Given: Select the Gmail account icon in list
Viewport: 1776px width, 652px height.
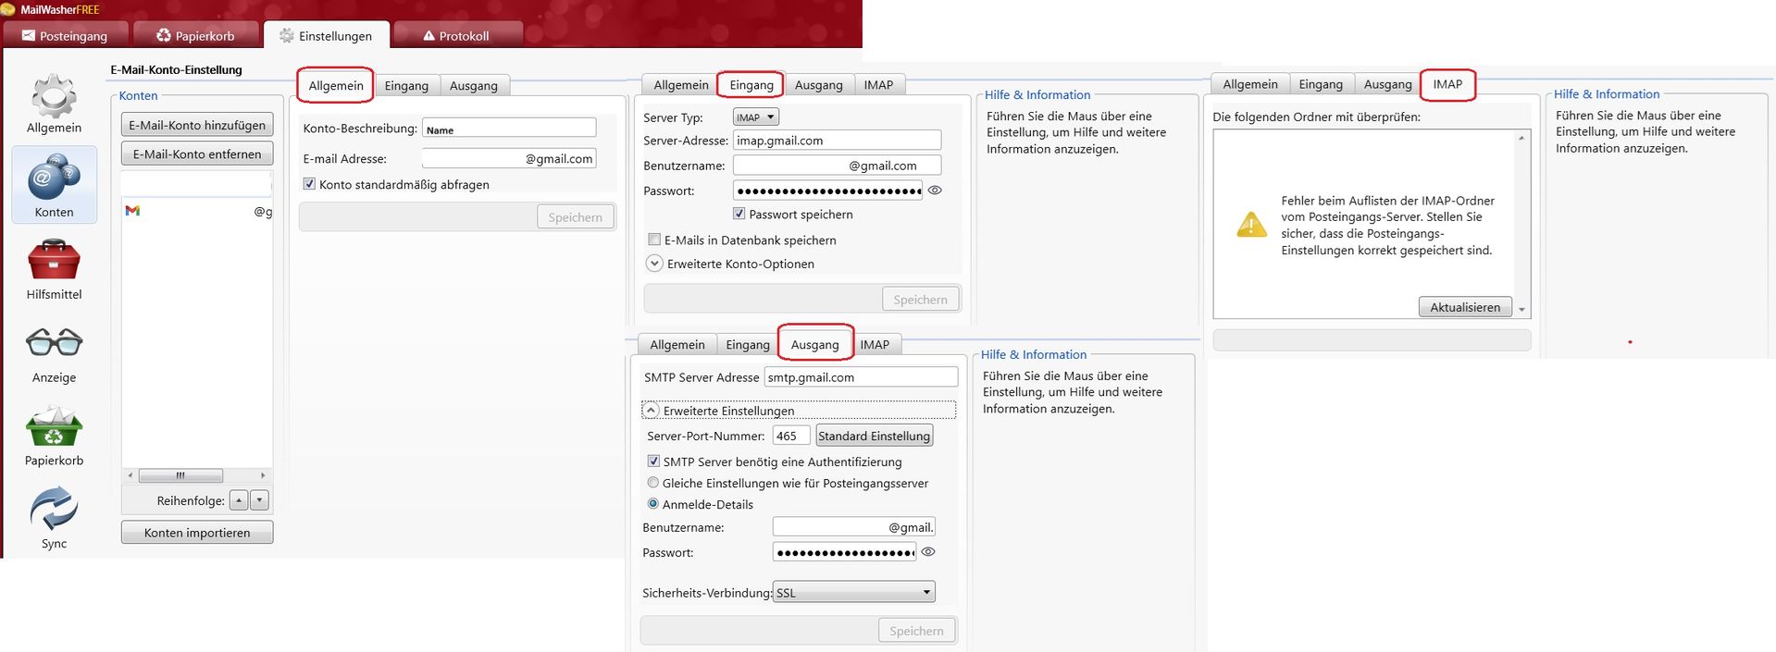Looking at the screenshot, I should click(132, 211).
